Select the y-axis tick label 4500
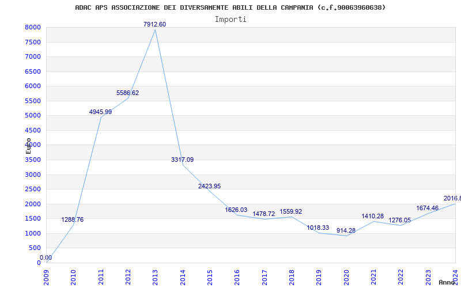 tap(33, 131)
